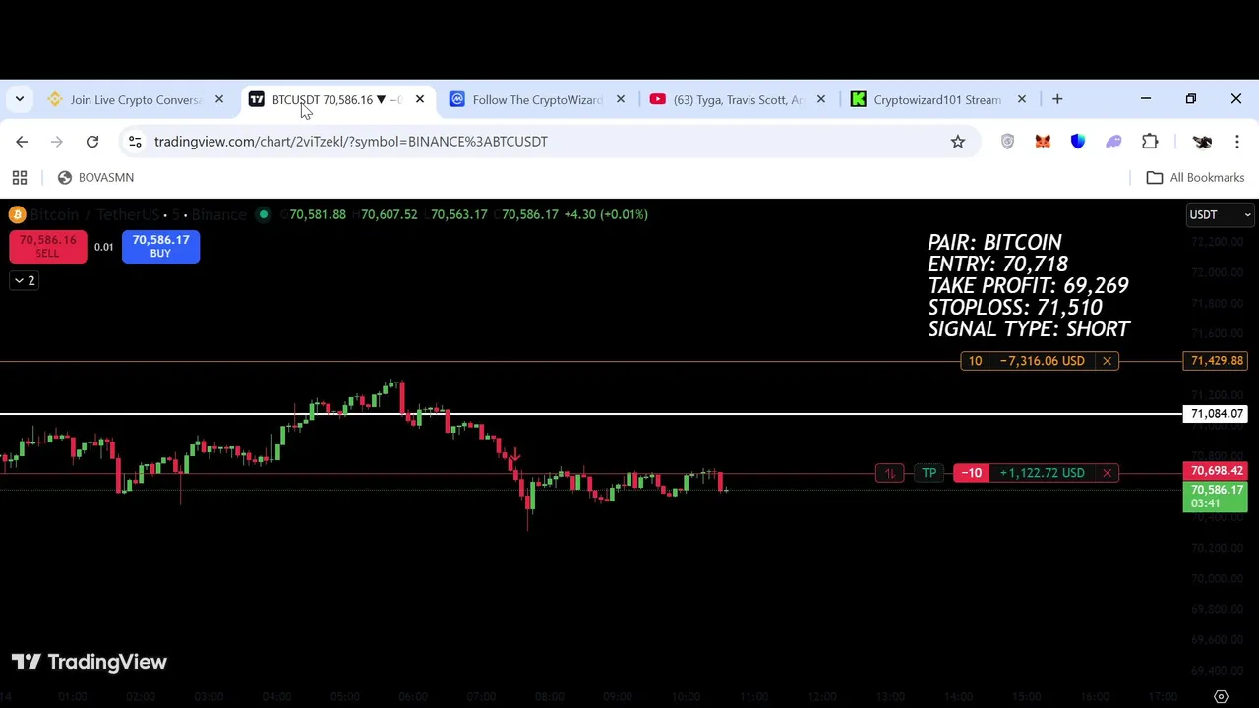Open the Chrome three-dot menu

click(x=1237, y=142)
